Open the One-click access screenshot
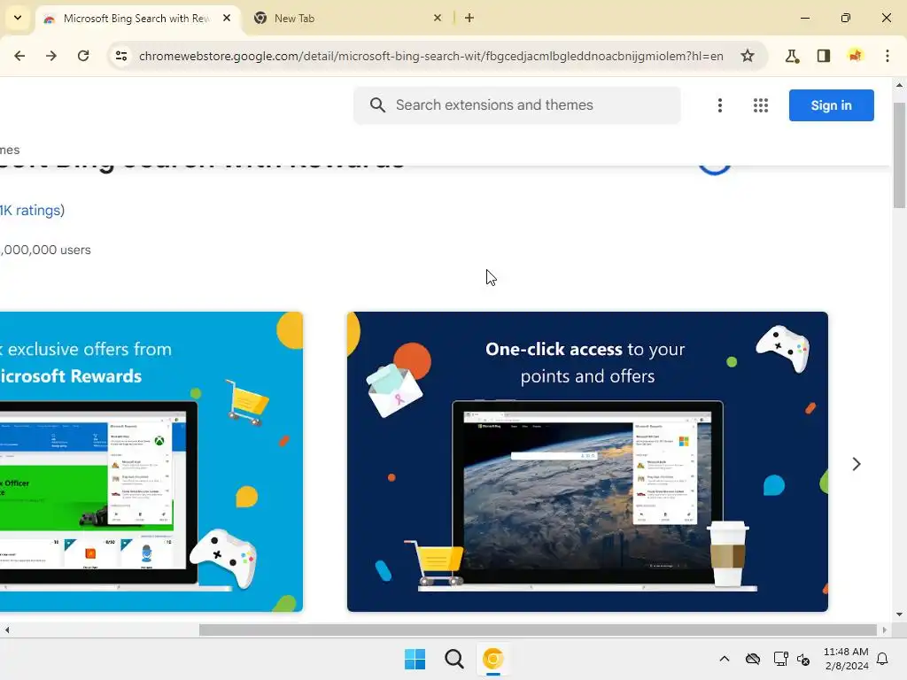This screenshot has height=680, width=907. (x=587, y=461)
